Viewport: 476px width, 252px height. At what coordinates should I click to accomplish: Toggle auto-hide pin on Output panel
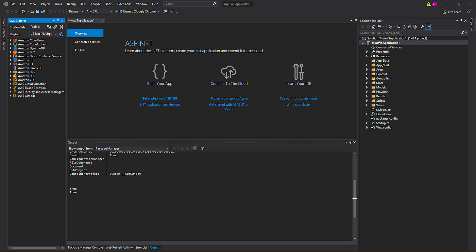coord(351,142)
